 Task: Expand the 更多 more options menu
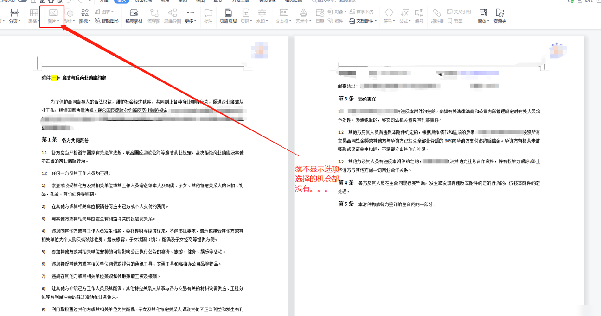tap(190, 16)
